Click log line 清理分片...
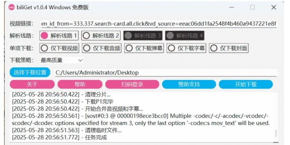Viewport: 290px width, 145px height. 61,95
